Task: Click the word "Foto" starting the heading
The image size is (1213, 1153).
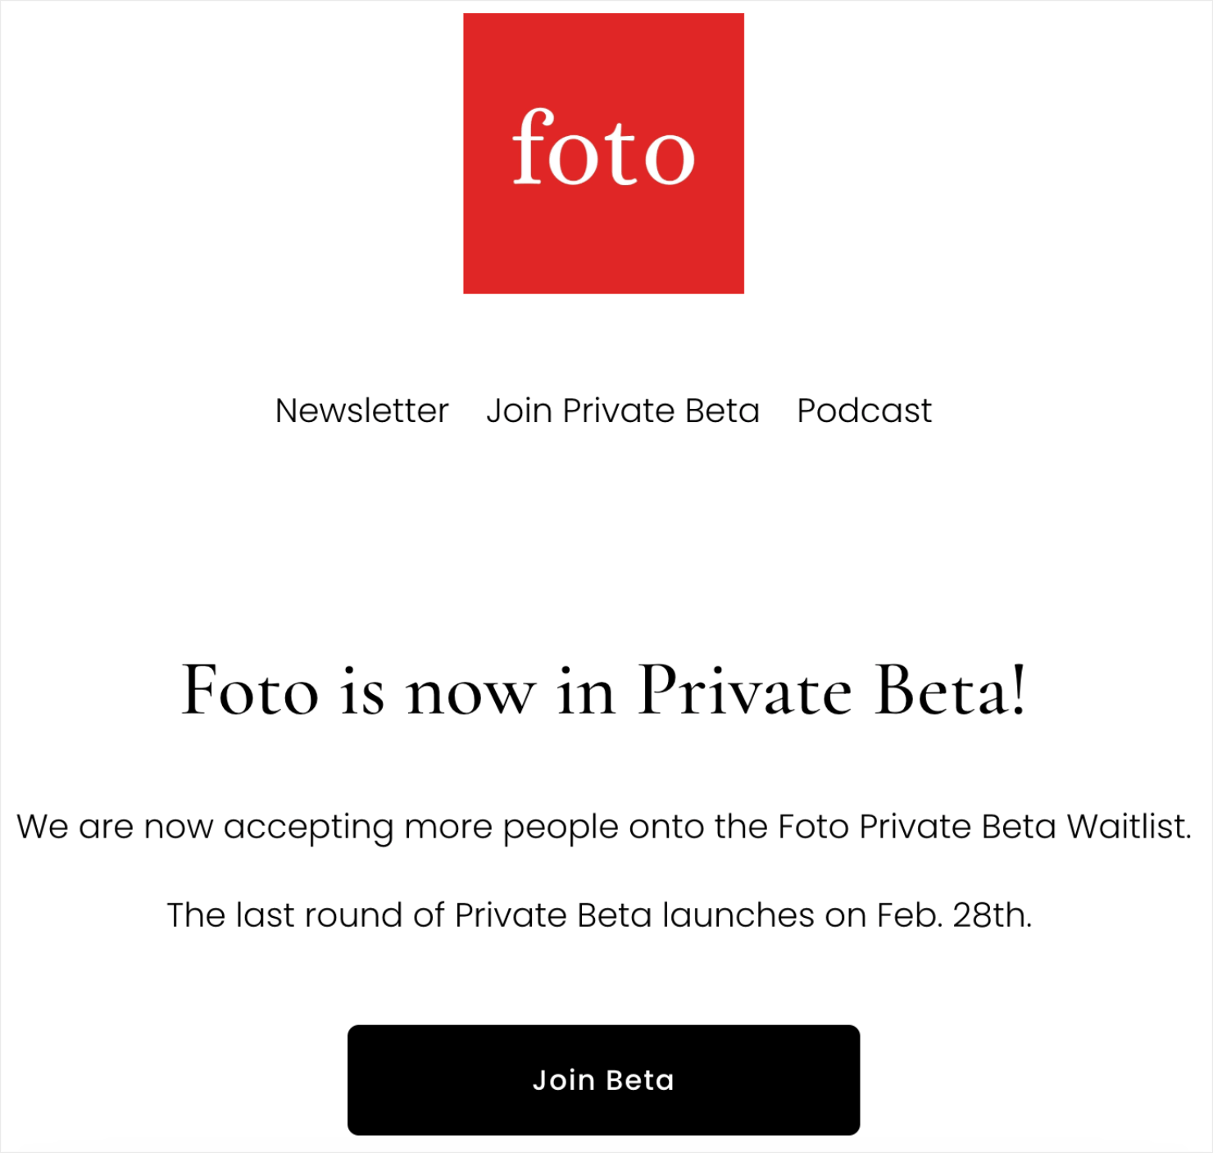Action: pyautogui.click(x=249, y=691)
